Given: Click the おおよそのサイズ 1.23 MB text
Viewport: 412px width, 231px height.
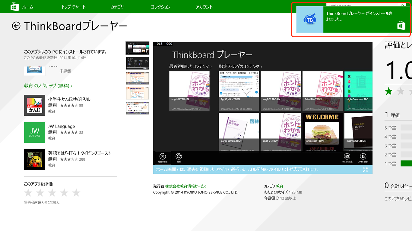Looking at the screenshot, I should 283,192.
